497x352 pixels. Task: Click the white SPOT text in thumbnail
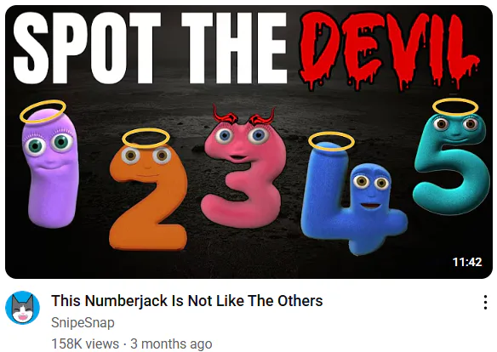coord(87,48)
